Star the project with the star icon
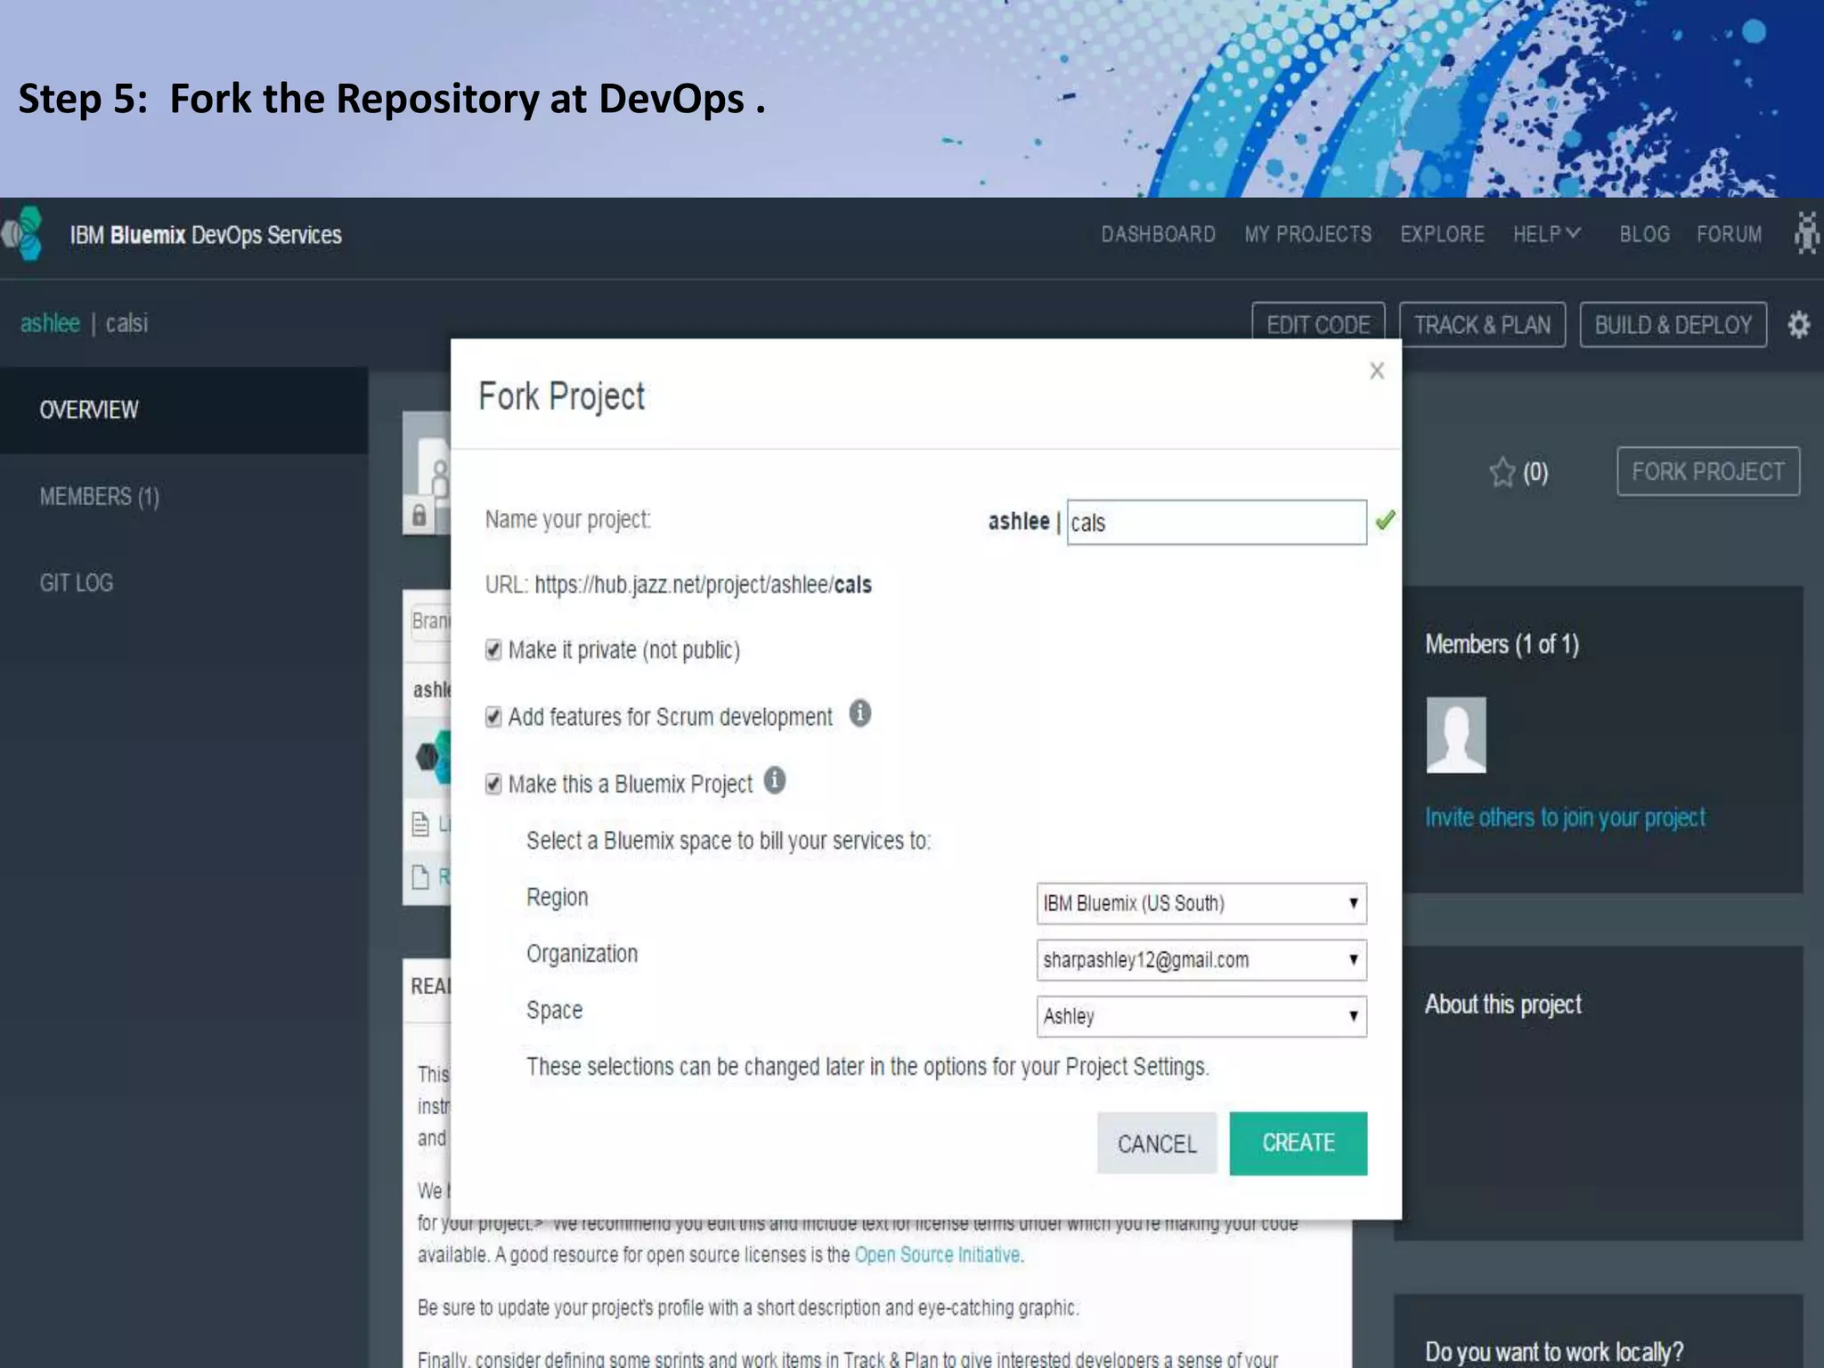 point(1502,472)
